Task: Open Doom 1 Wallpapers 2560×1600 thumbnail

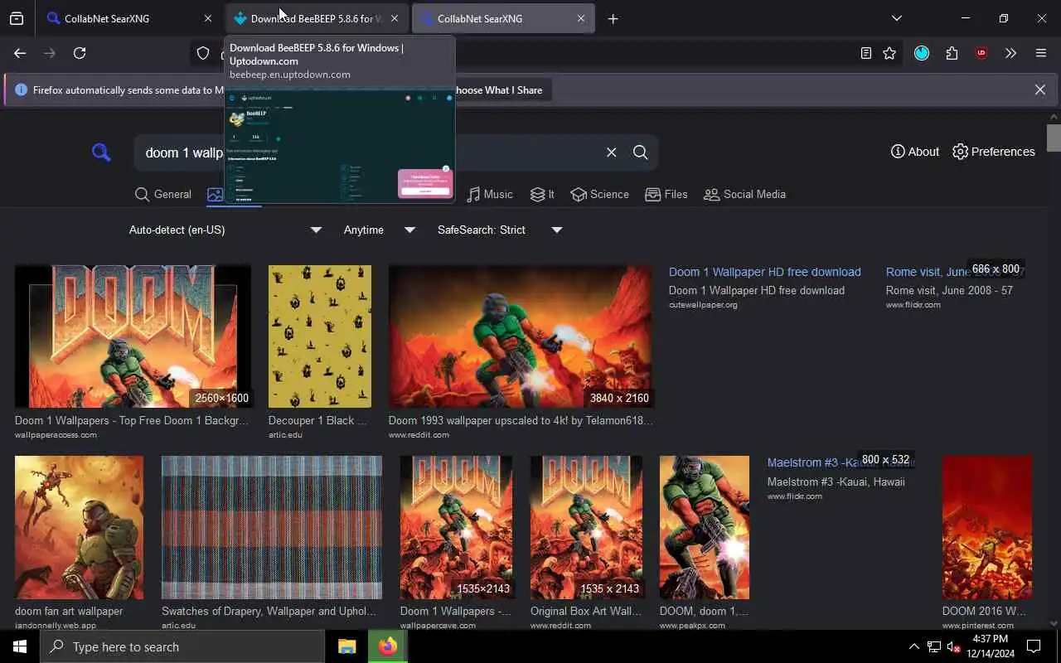Action: [133, 336]
